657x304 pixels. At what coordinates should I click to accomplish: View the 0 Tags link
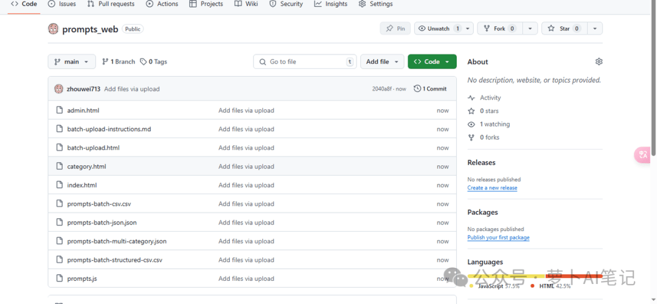(x=153, y=61)
